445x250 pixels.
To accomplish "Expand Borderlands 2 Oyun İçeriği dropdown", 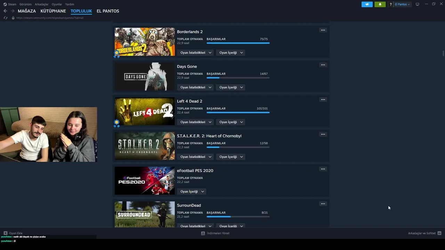I will pos(231,52).
